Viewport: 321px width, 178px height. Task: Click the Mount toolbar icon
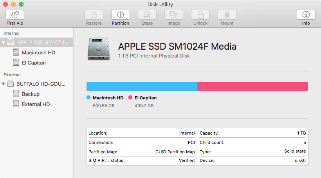click(227, 15)
